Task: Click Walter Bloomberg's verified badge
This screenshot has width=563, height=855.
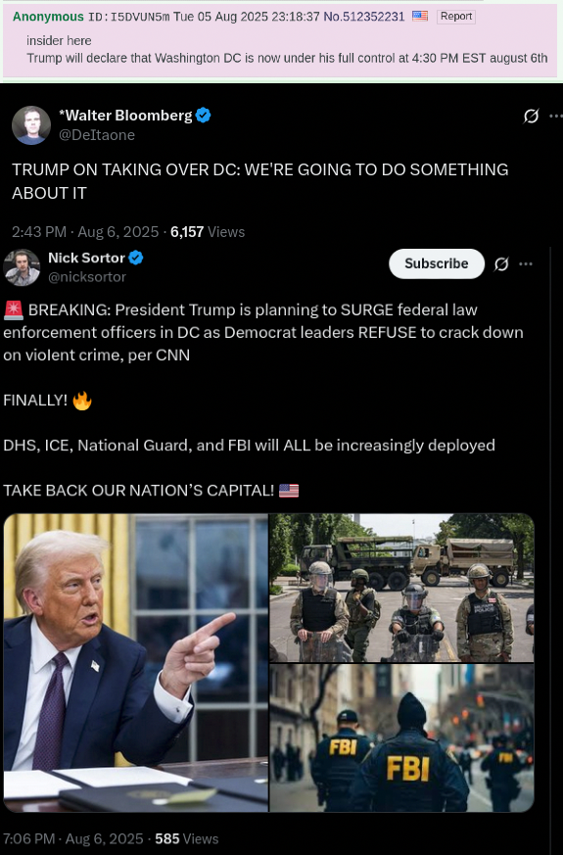Action: [204, 115]
